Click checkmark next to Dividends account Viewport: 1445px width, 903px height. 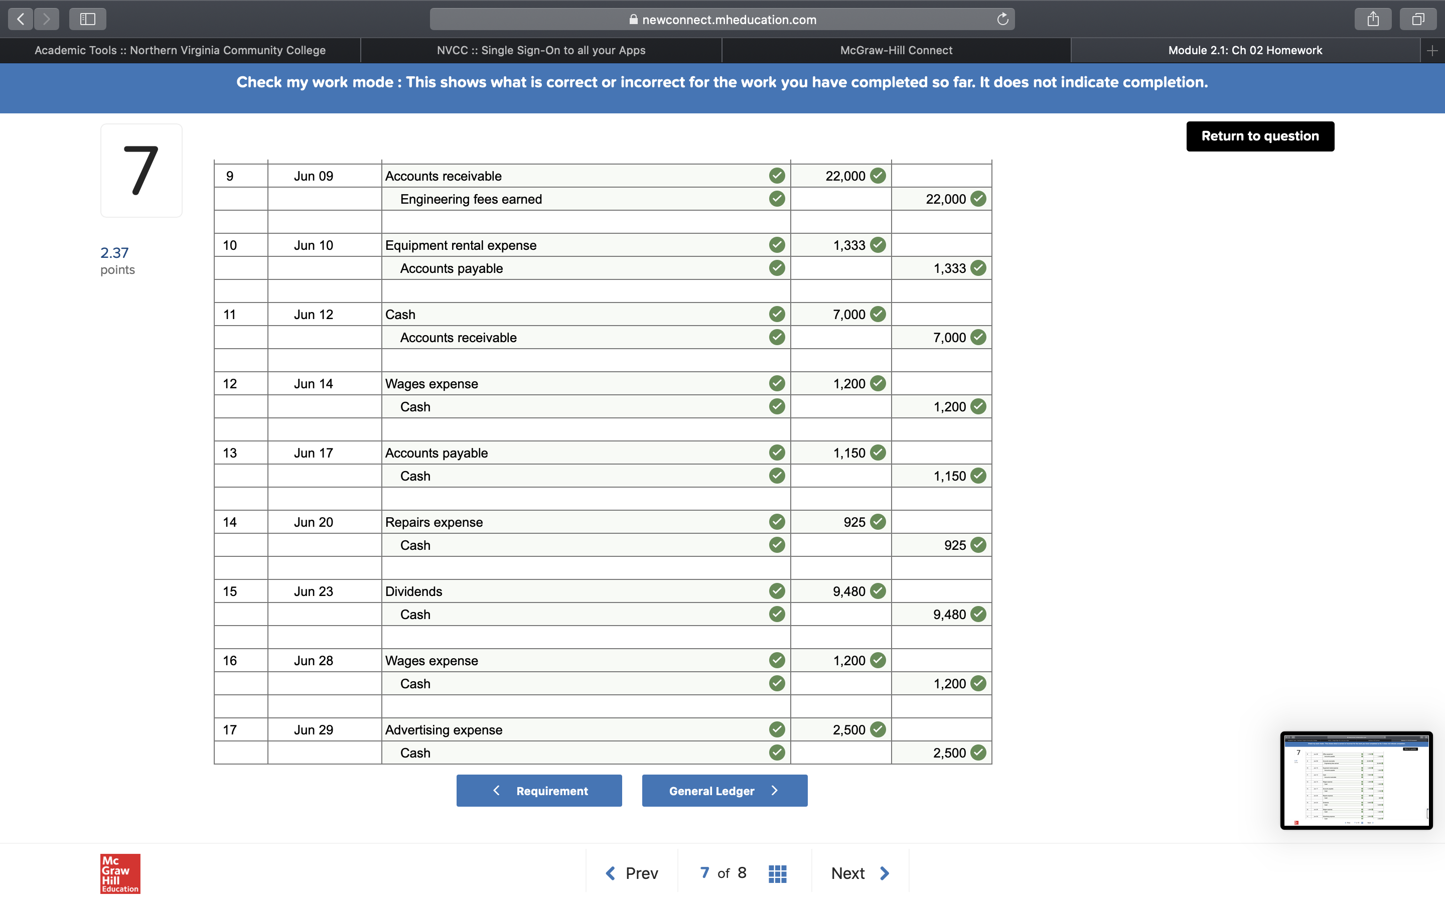tap(777, 591)
